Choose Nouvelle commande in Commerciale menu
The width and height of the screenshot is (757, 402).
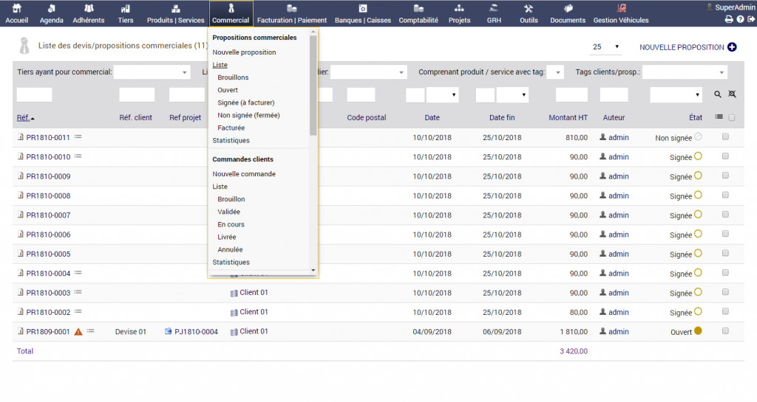point(244,174)
